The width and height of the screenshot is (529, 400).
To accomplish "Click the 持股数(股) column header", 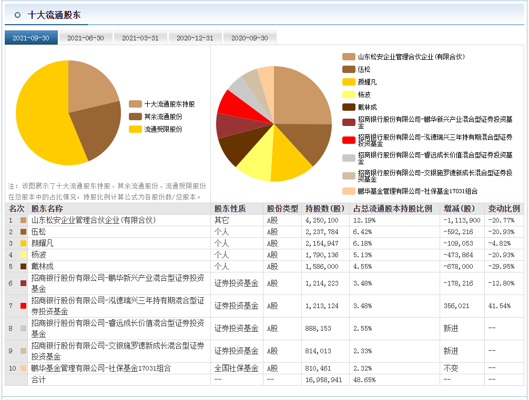I will [324, 208].
